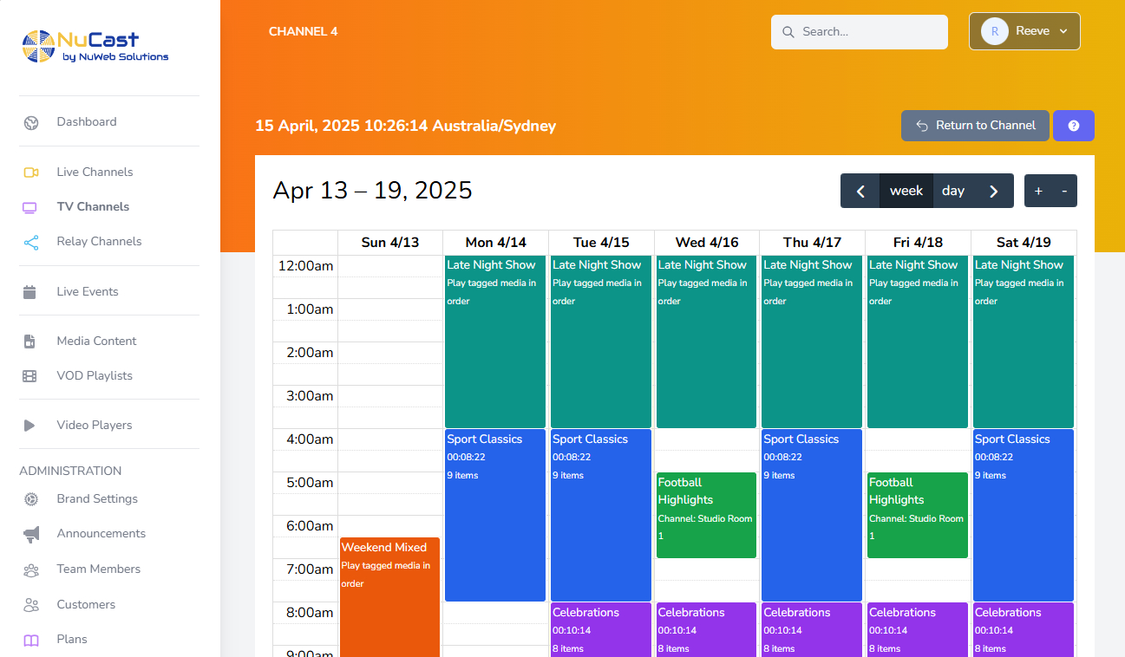1125x657 pixels.
Task: Click the Announcements megaphone icon
Action: (30, 534)
